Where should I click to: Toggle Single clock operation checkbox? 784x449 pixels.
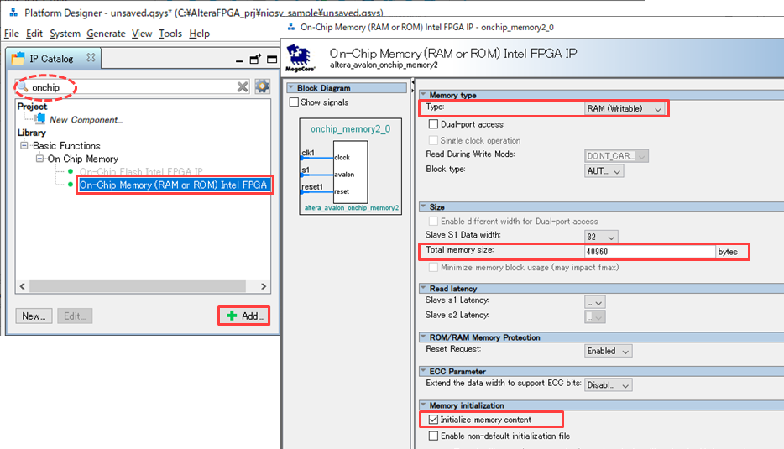pos(433,140)
